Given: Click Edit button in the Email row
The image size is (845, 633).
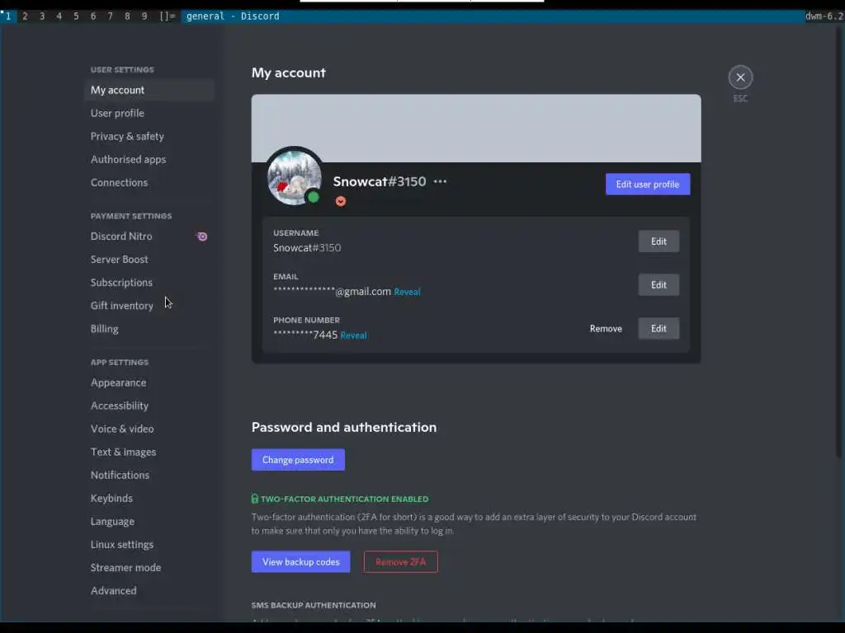Looking at the screenshot, I should click(x=659, y=284).
